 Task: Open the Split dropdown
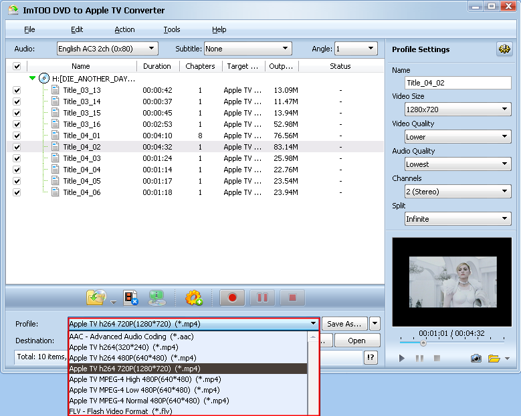coord(457,218)
